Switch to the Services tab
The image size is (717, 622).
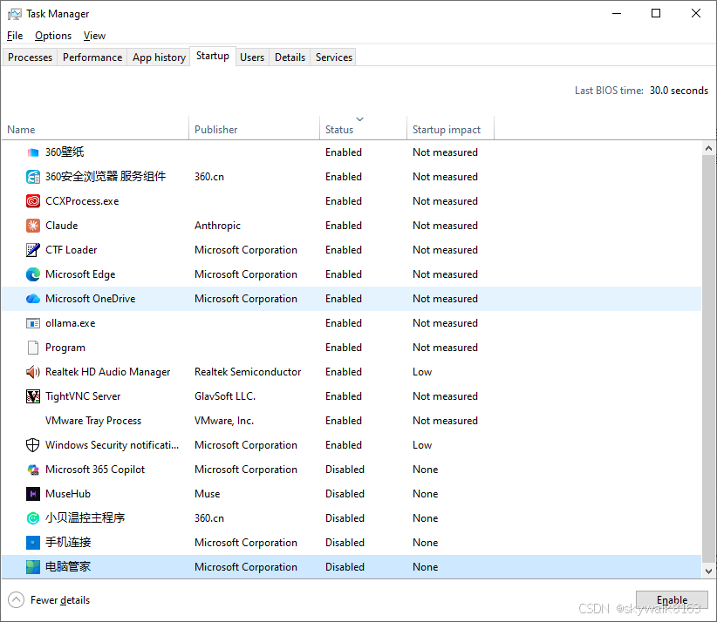334,57
